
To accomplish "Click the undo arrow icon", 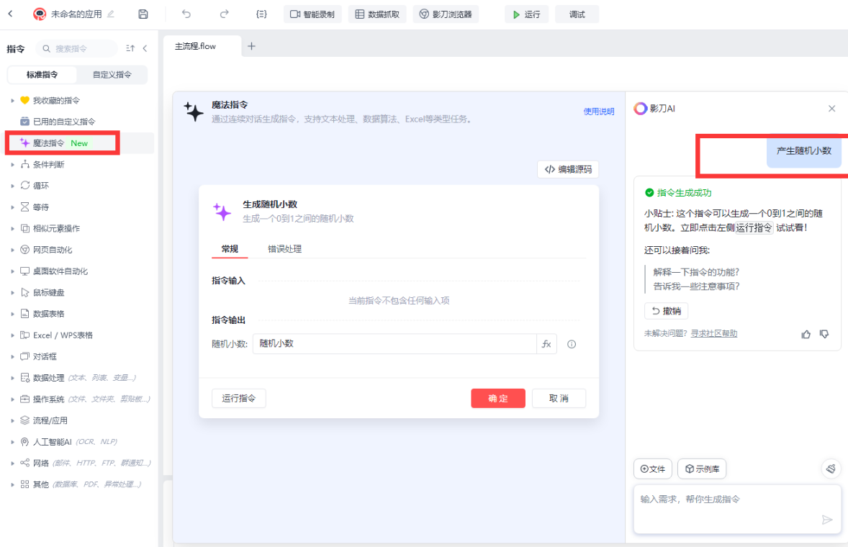I will point(186,14).
